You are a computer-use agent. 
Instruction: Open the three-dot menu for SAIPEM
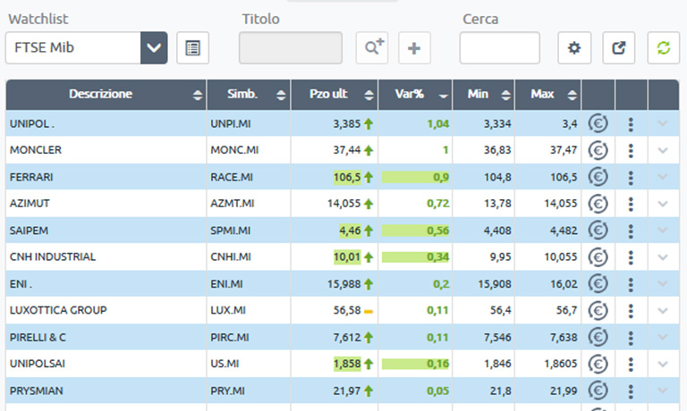tap(631, 231)
